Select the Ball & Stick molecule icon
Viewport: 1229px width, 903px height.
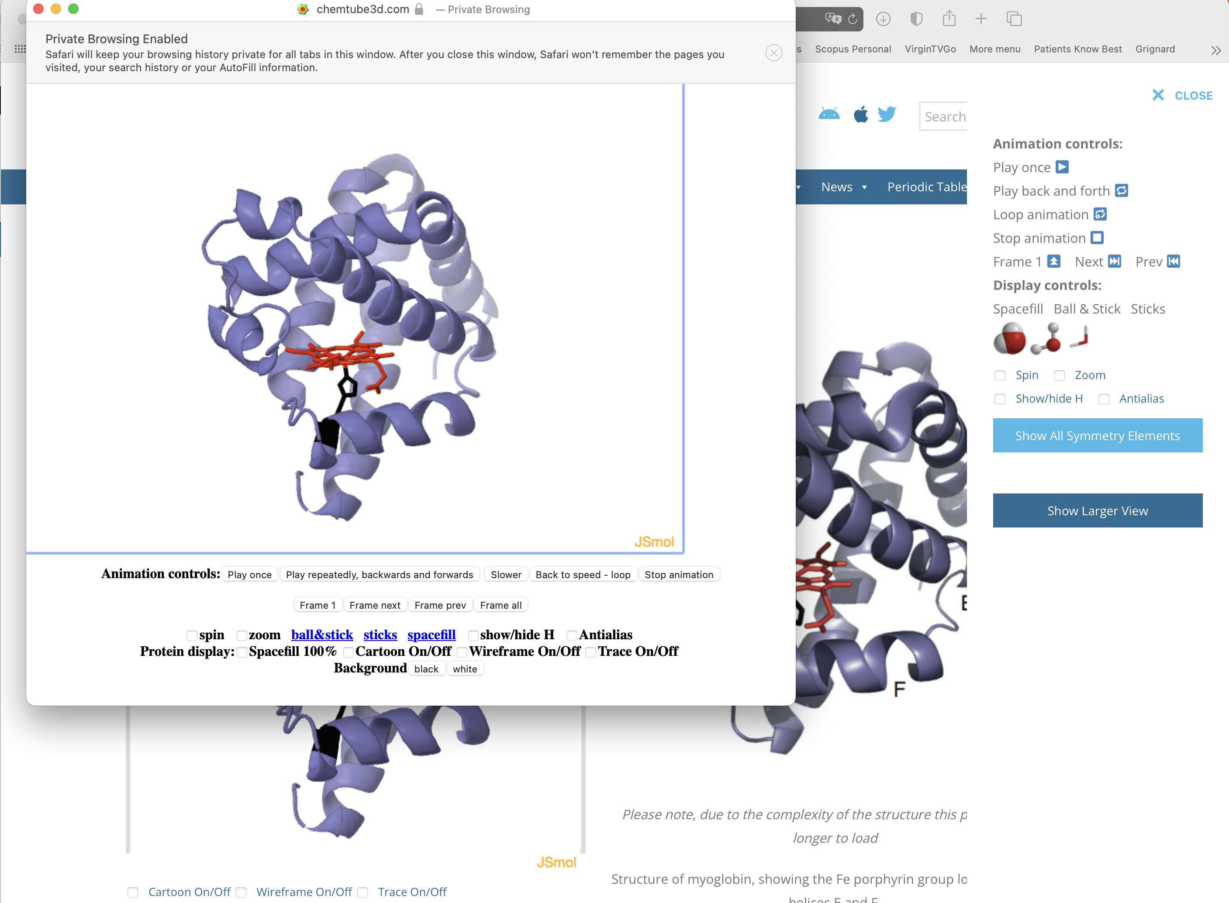[1046, 338]
